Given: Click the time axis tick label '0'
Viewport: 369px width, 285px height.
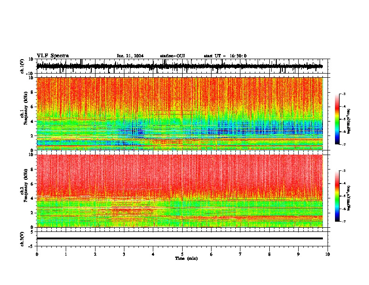Looking at the screenshot, I should pos(37,254).
